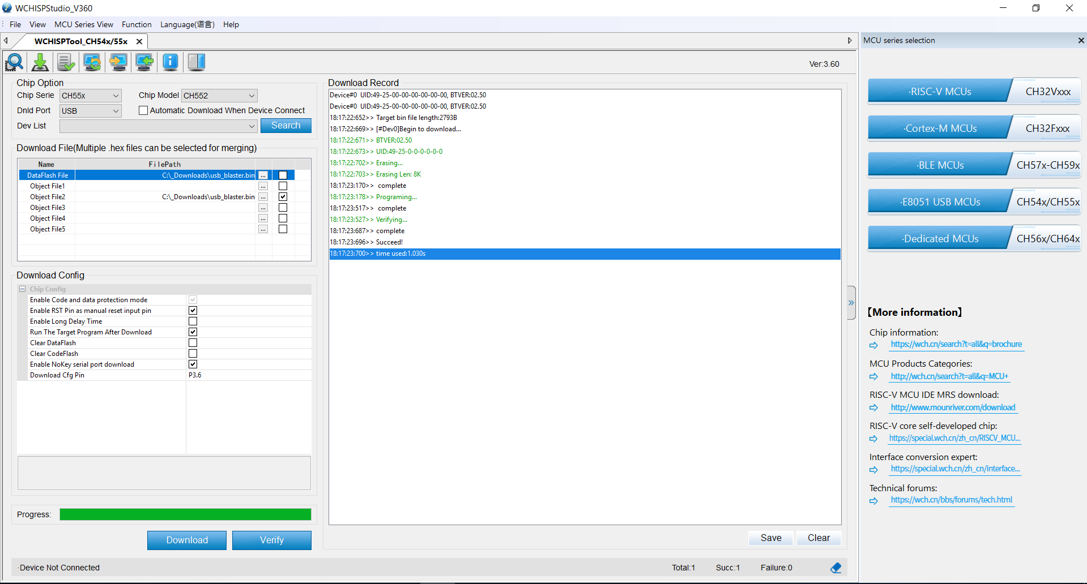Click the green download arrow toolbar icon

click(x=40, y=62)
